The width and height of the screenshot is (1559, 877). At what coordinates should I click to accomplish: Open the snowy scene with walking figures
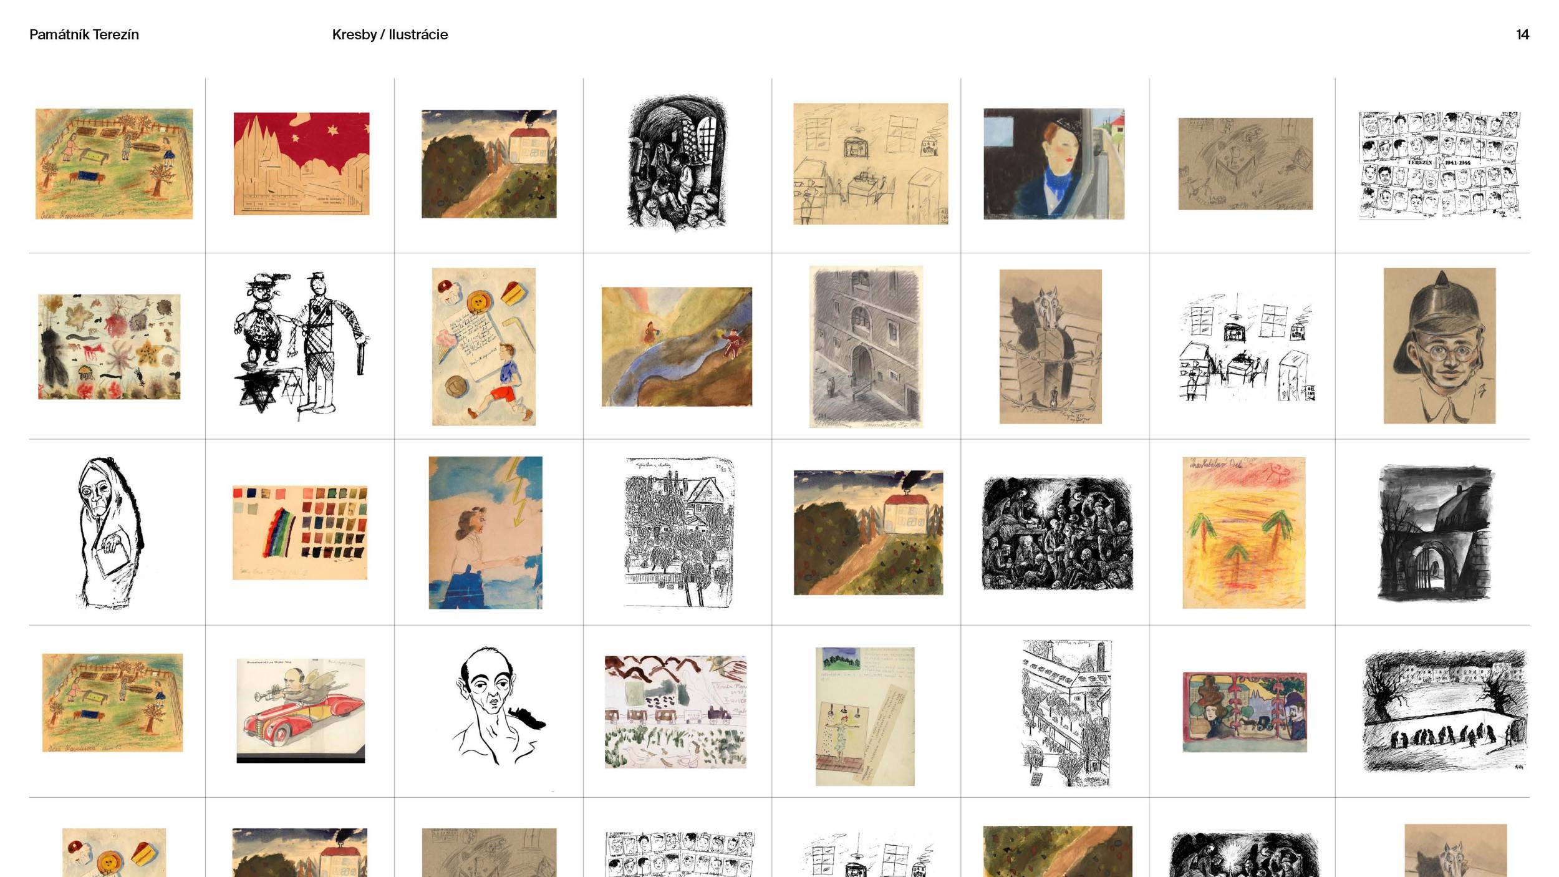pyautogui.click(x=1445, y=711)
